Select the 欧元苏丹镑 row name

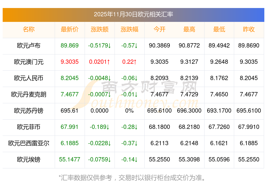(x=29, y=111)
